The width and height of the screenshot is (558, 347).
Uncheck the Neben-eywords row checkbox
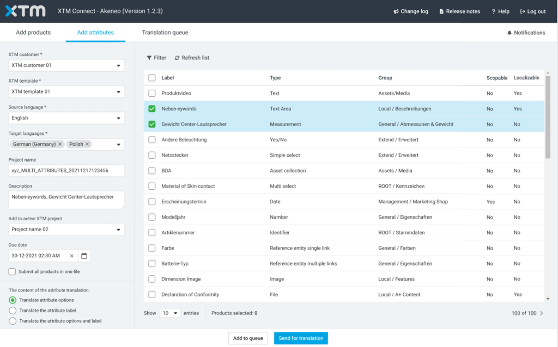pos(152,109)
